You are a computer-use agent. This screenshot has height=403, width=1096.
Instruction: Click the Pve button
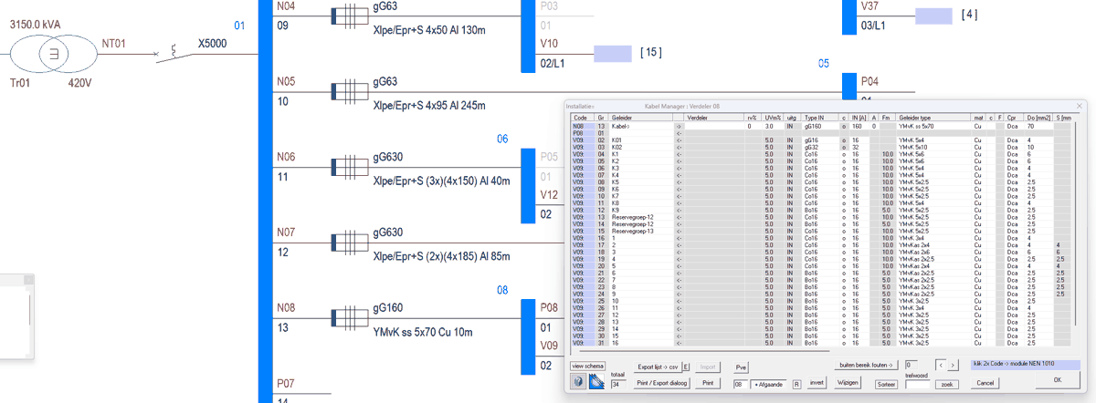click(x=741, y=367)
